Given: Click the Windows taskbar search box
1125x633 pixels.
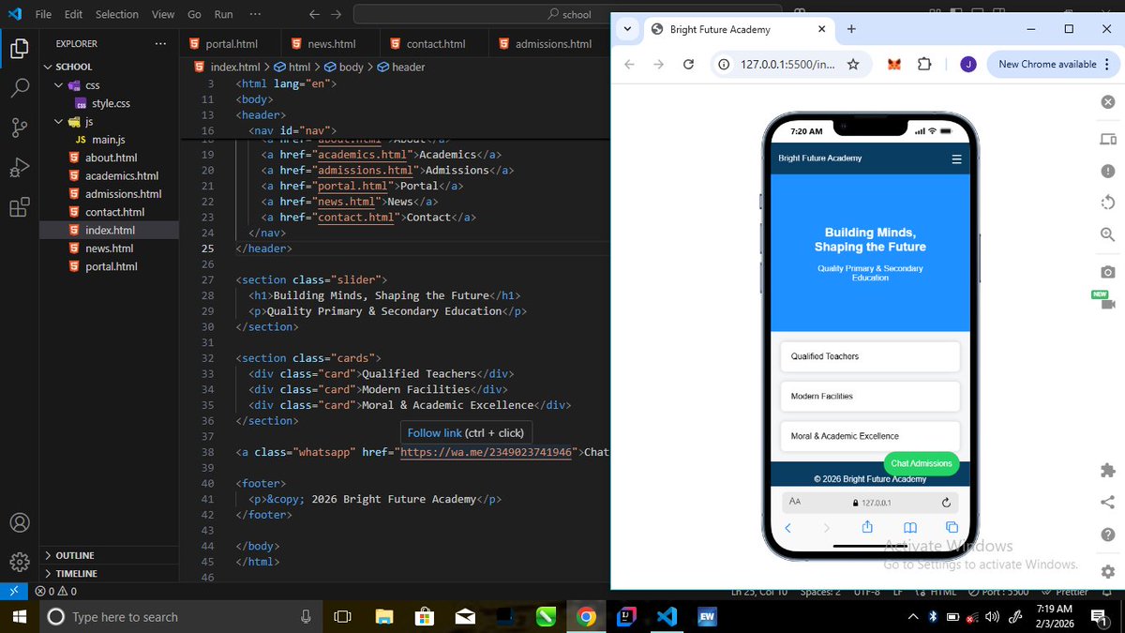Looking at the screenshot, I should point(179,616).
